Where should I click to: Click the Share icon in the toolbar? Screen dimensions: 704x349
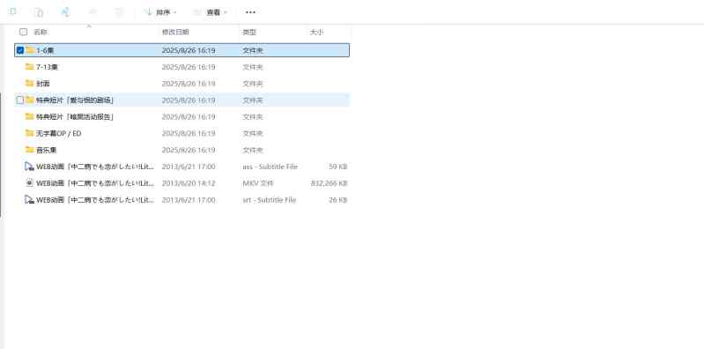pos(93,12)
